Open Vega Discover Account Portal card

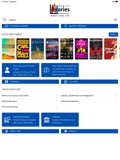[x=21, y=70]
